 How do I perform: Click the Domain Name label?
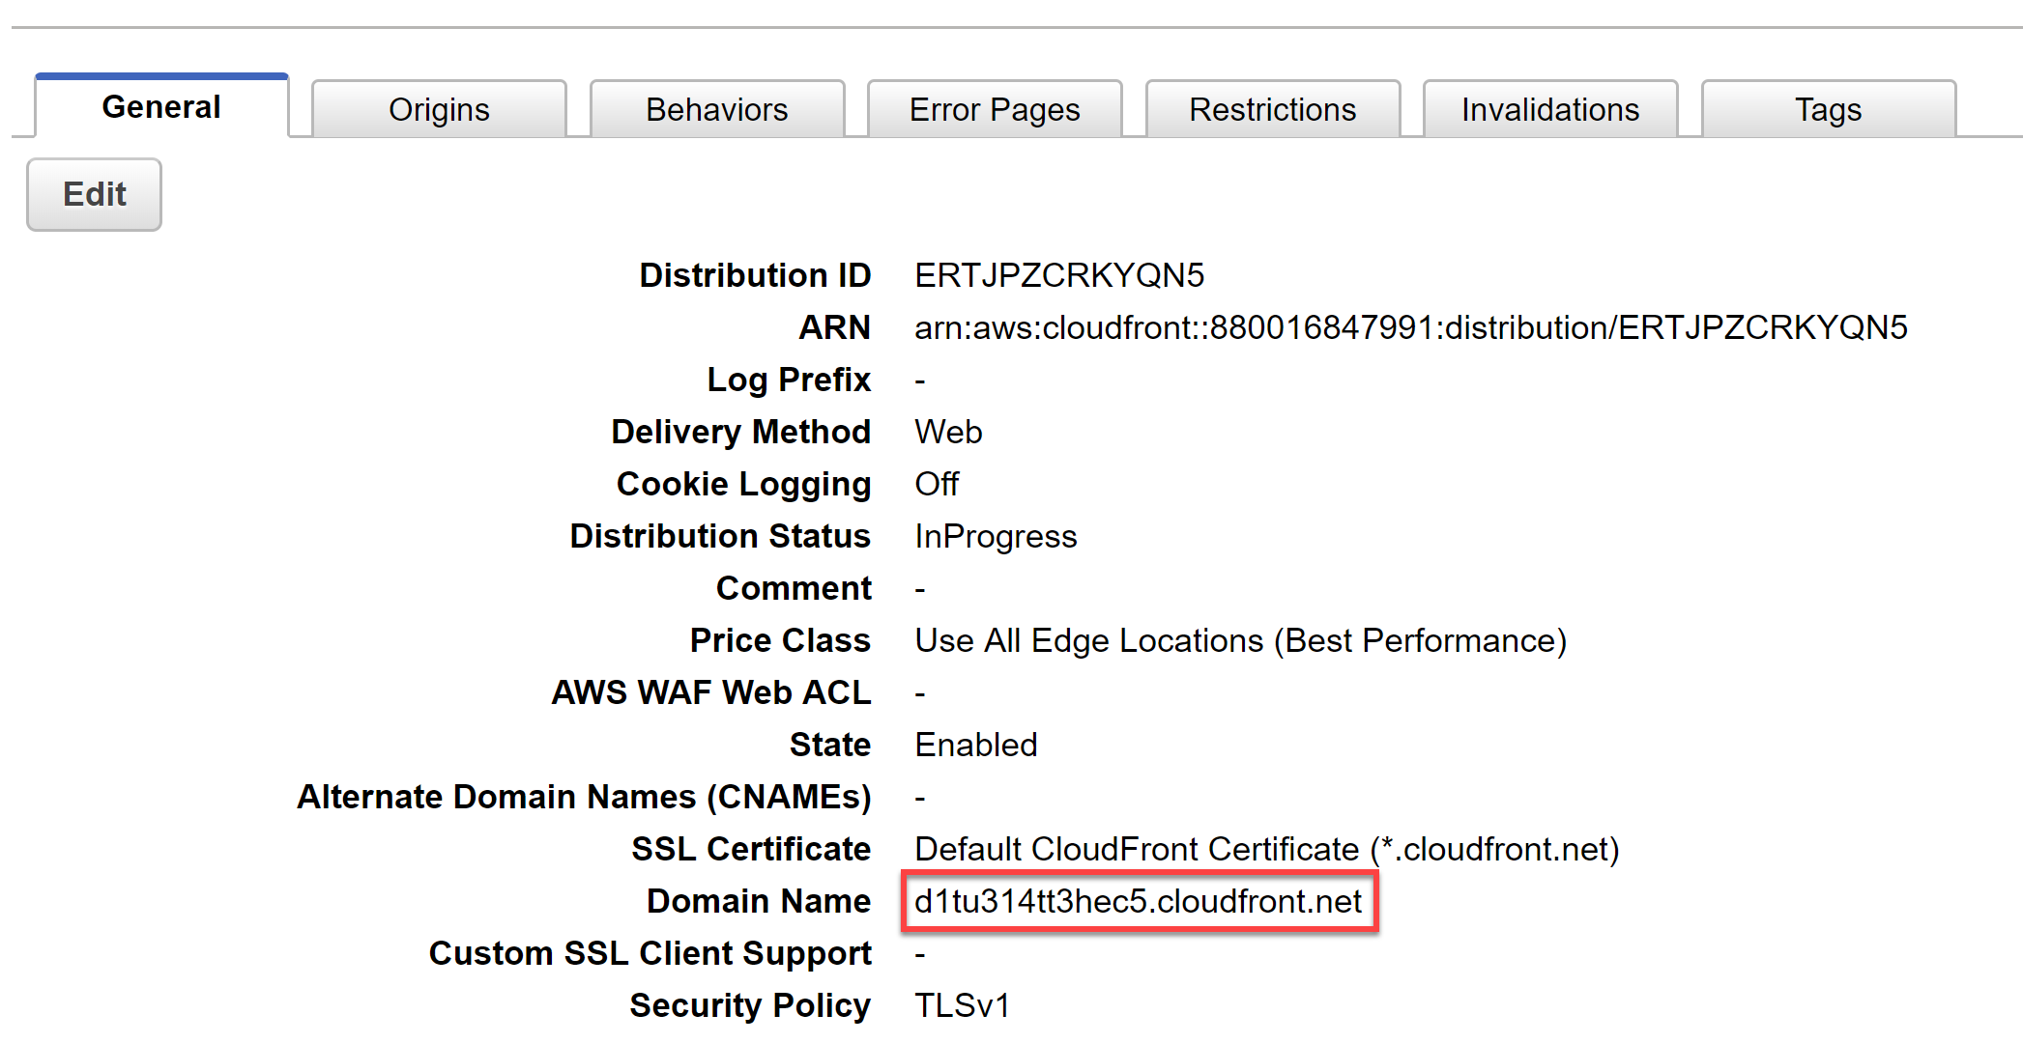(759, 901)
